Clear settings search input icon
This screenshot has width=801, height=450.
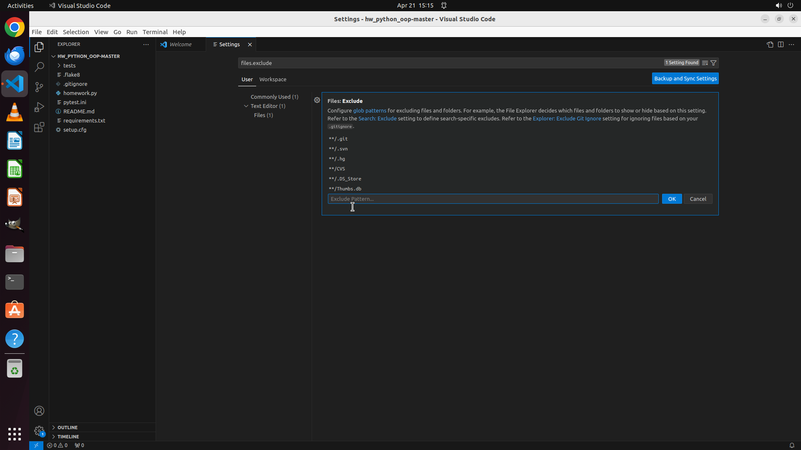point(705,63)
